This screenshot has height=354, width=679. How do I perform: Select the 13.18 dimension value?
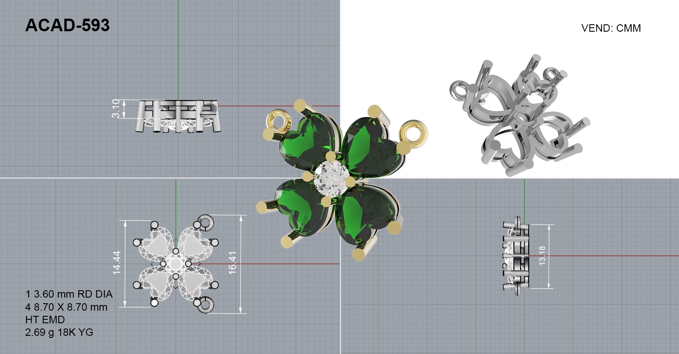[x=542, y=256]
